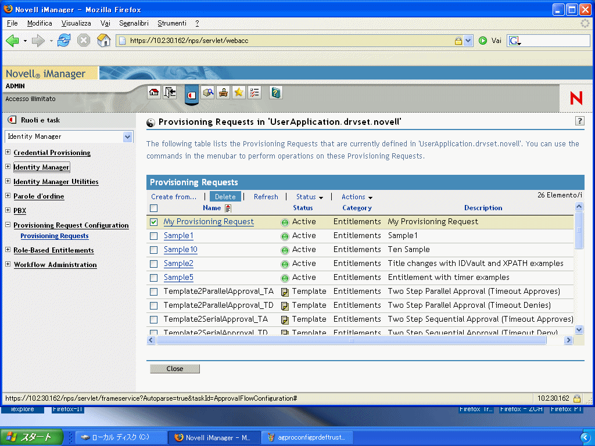Open the Segnalibri menu
The image size is (595, 446).
[134, 23]
